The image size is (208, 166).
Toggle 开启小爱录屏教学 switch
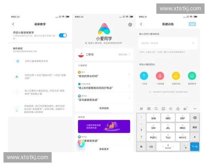pos(63,35)
